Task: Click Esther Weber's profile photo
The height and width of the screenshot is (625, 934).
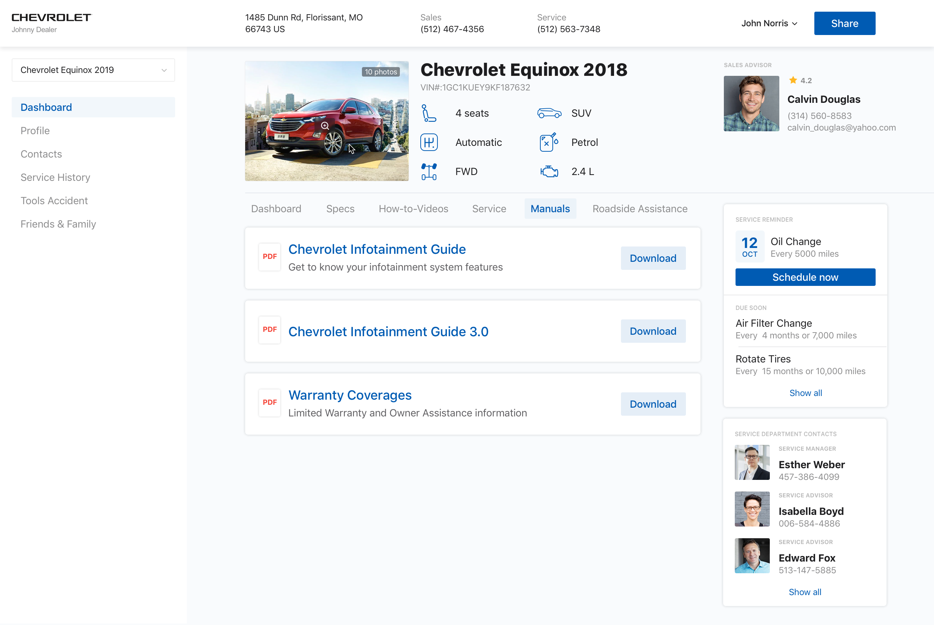Action: (752, 462)
